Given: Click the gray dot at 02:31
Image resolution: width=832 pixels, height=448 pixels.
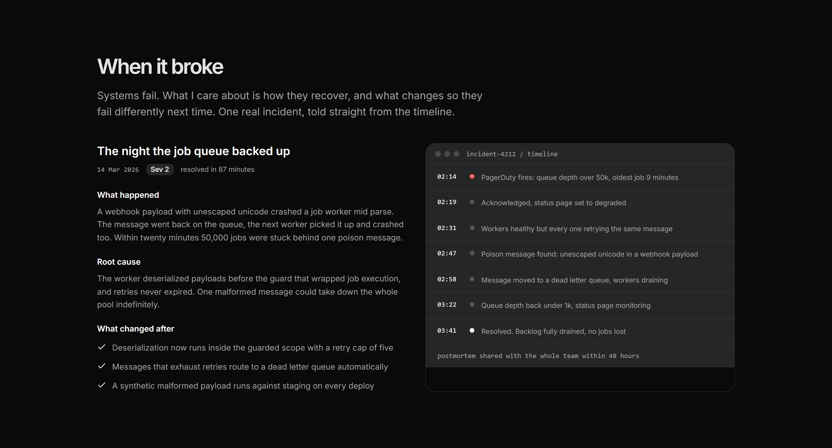Looking at the screenshot, I should (472, 228).
